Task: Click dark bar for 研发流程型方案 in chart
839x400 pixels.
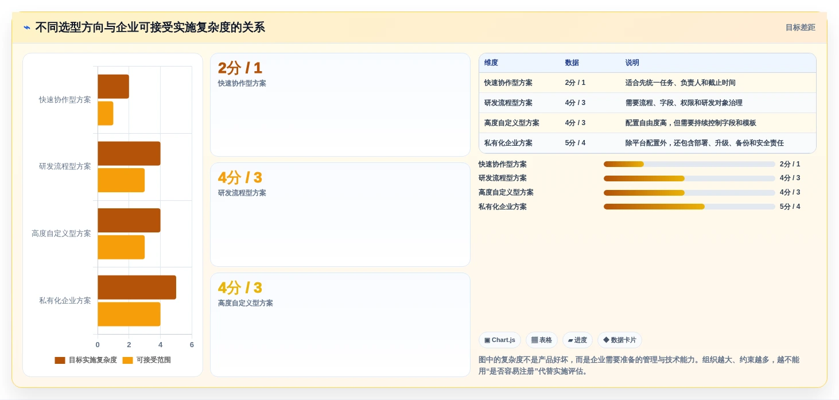Action: 129,153
